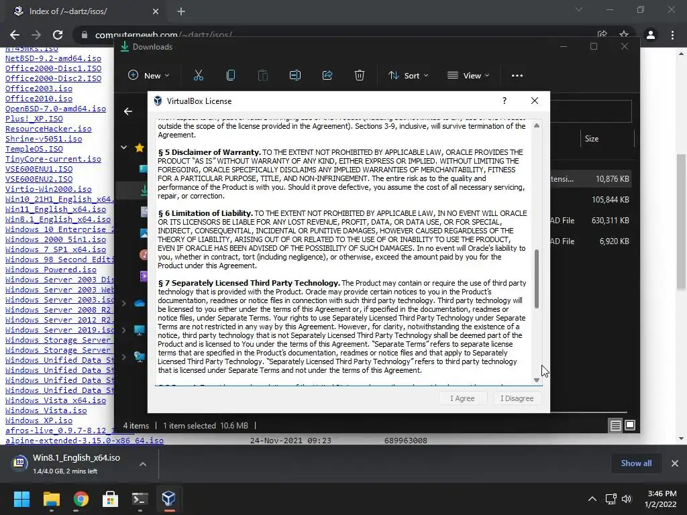Click the Chrome address bar
The width and height of the screenshot is (687, 515).
click(333, 35)
